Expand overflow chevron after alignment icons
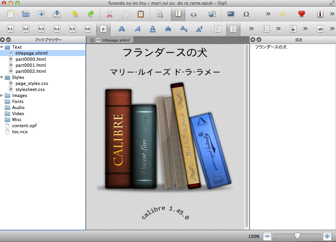The width and height of the screenshot is (336, 242). tap(251, 29)
